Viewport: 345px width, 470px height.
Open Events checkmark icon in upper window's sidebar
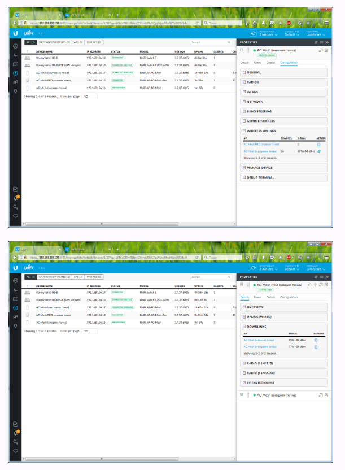point(16,189)
